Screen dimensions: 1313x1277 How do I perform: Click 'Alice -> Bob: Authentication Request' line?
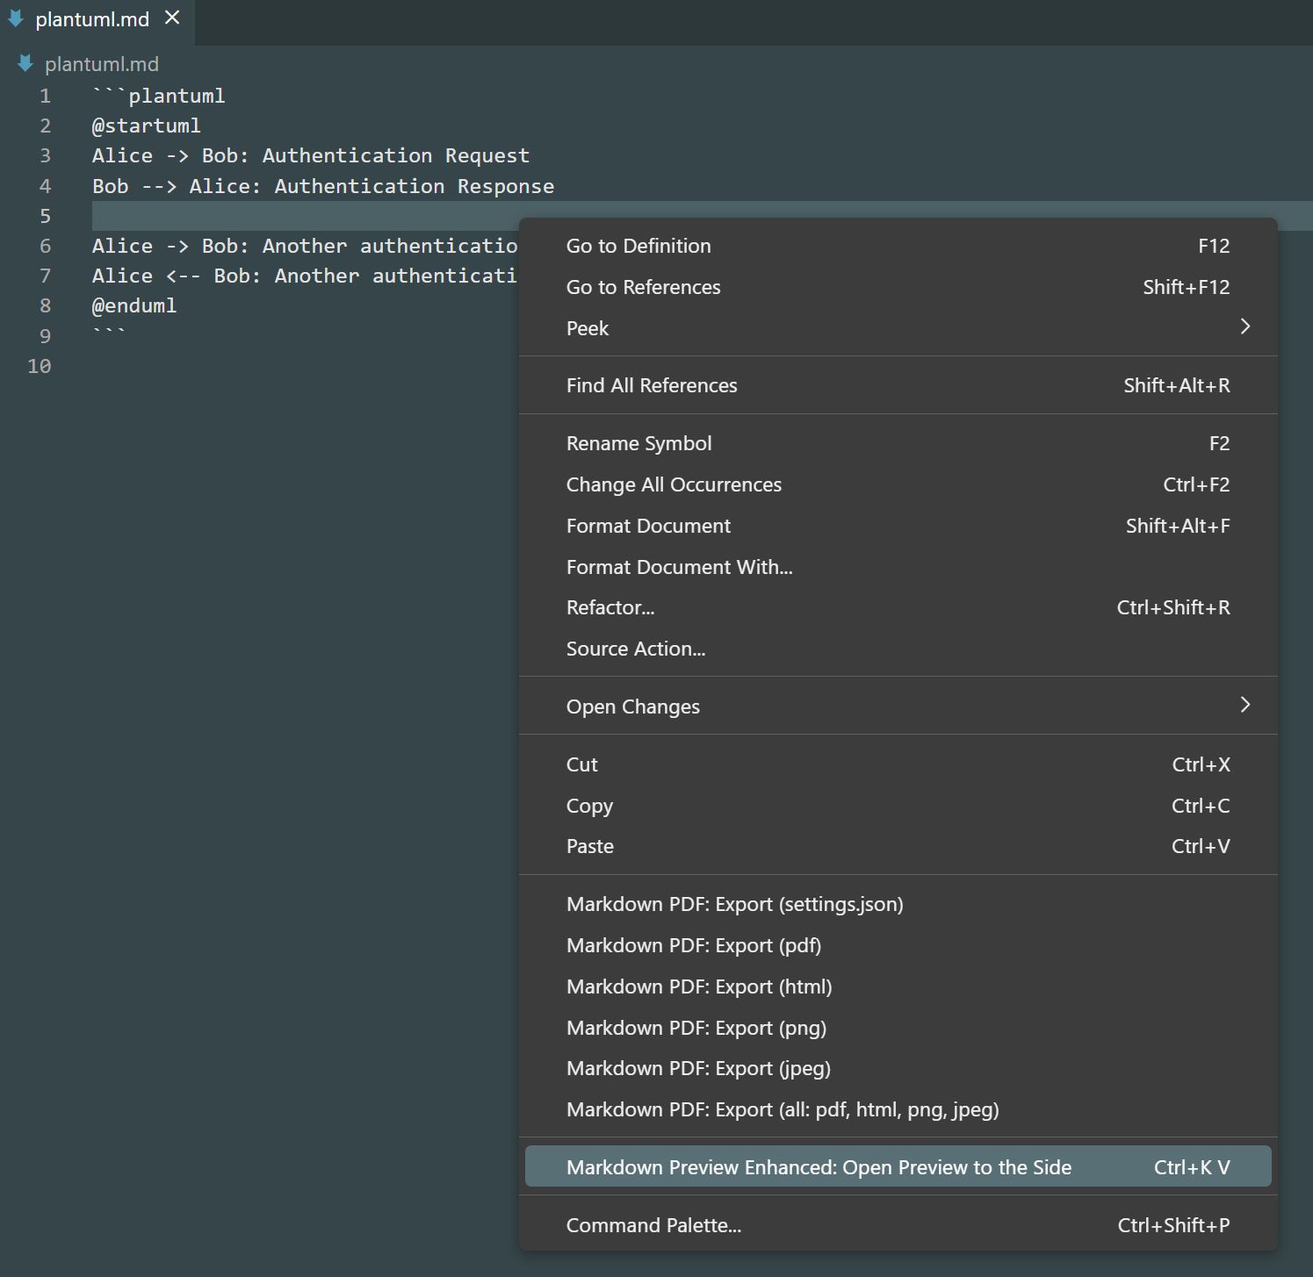pos(311,155)
